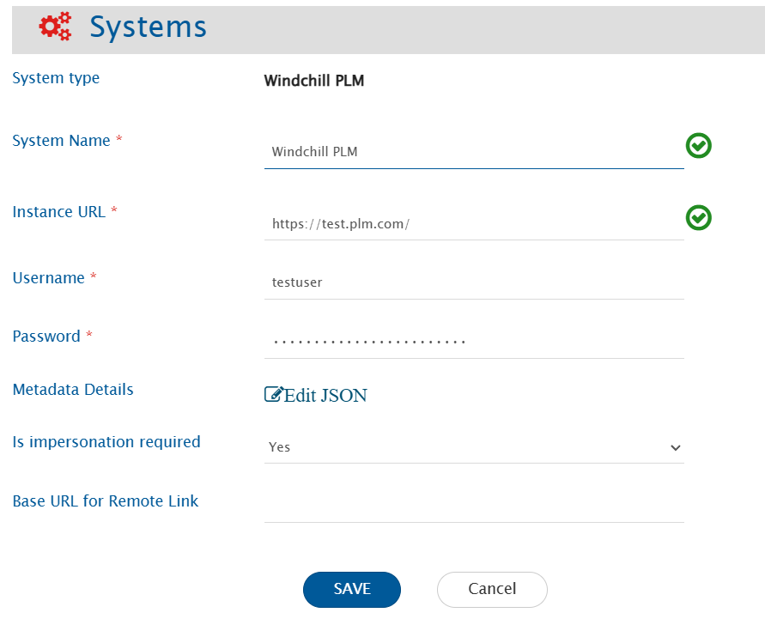The width and height of the screenshot is (765, 637).
Task: Click the System type label
Action: tap(56, 77)
